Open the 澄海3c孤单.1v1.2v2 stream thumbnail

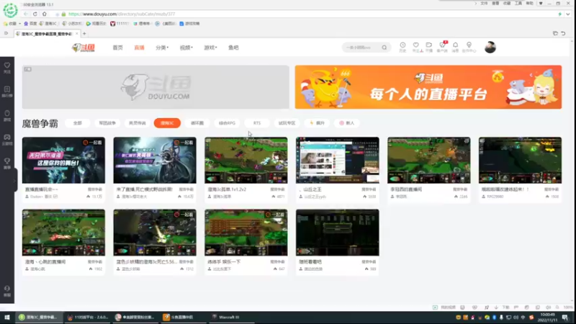click(x=246, y=160)
